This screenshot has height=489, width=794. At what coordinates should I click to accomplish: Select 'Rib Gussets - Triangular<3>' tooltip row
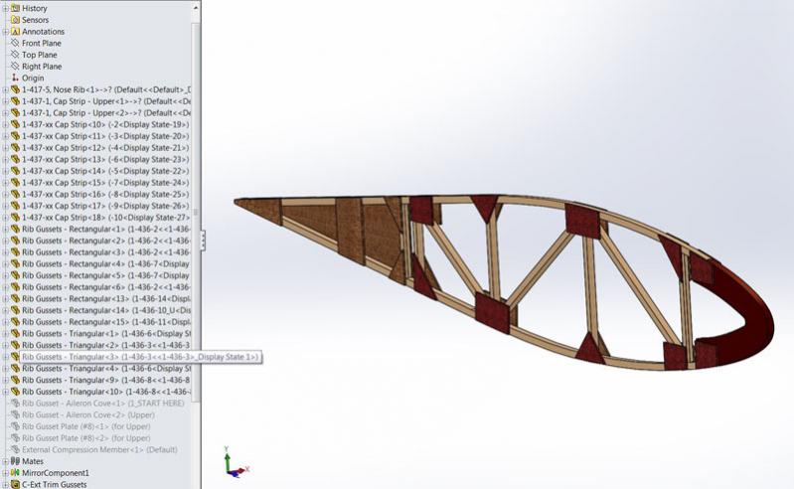click(x=140, y=357)
